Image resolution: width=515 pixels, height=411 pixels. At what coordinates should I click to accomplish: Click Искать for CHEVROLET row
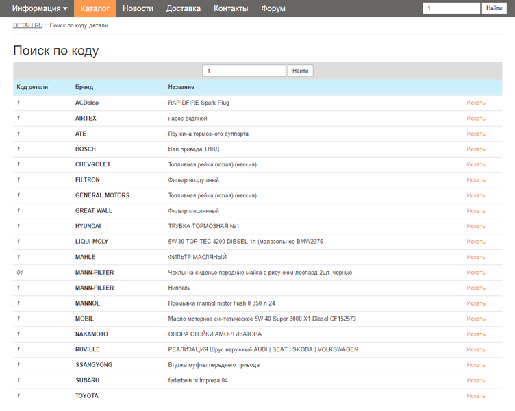pyautogui.click(x=476, y=164)
